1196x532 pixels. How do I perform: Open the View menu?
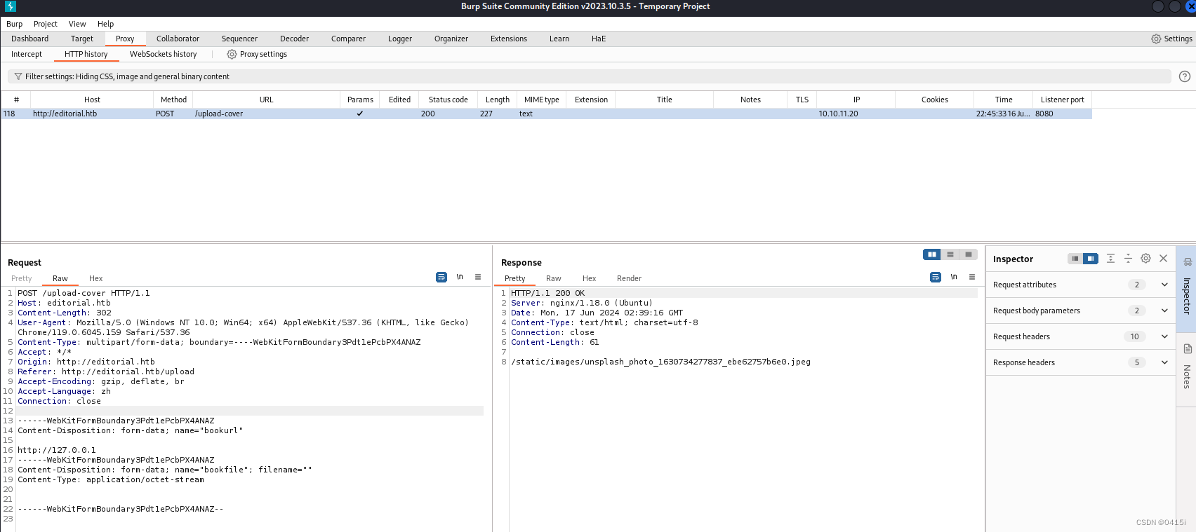pos(77,24)
